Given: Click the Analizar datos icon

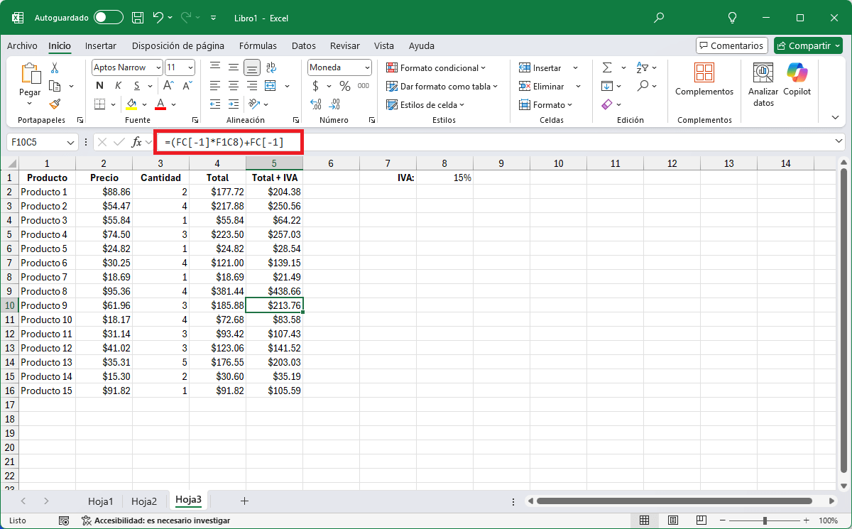Looking at the screenshot, I should tap(763, 83).
